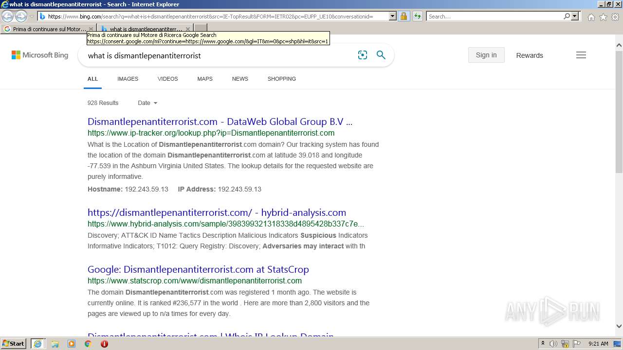Open the StatsCrop result title
Viewport: 623px width, 350px height.
point(198,269)
